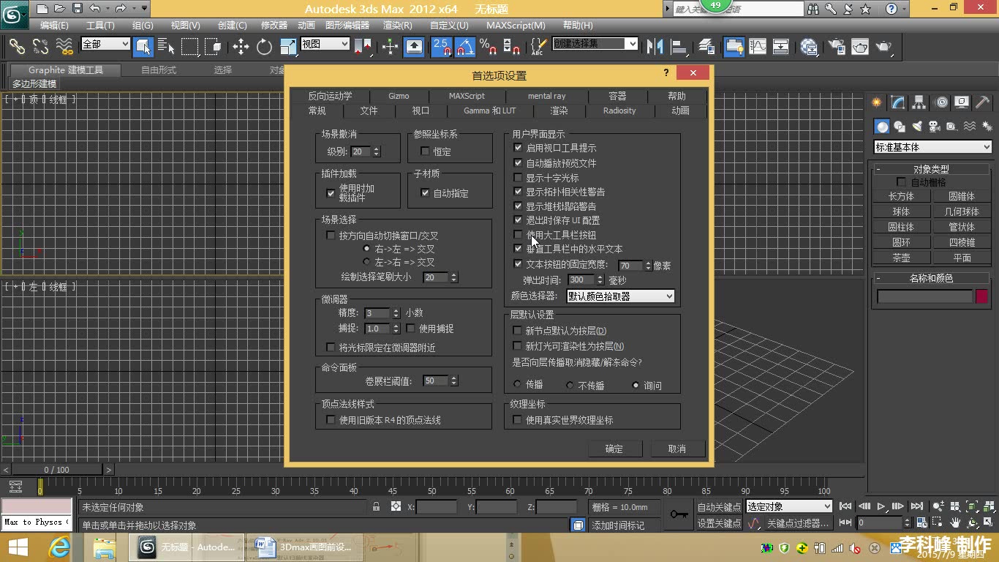
Task: Select the Utilities hammer icon
Action: coord(982,103)
